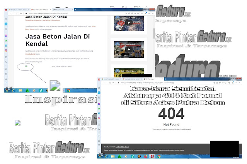Play the COMPANY PROF video
Image resolution: width=247 pixels, height=164 pixels.
(129, 23)
